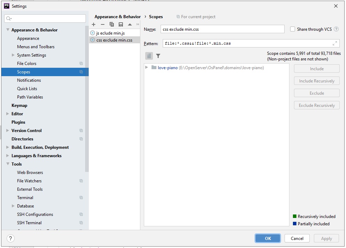Open Path Variables settings
The height and width of the screenshot is (248, 346).
point(30,97)
